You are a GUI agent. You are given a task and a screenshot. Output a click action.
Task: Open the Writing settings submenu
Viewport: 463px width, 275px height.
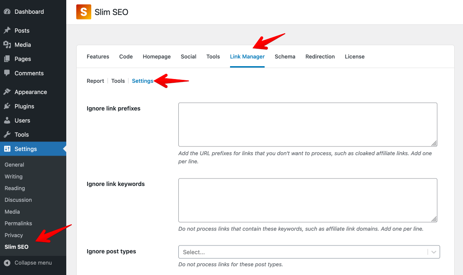click(x=14, y=176)
